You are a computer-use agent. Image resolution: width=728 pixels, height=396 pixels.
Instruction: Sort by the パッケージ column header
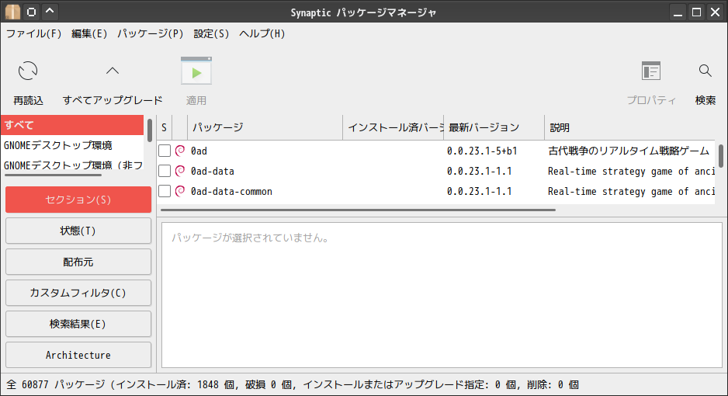coord(265,127)
